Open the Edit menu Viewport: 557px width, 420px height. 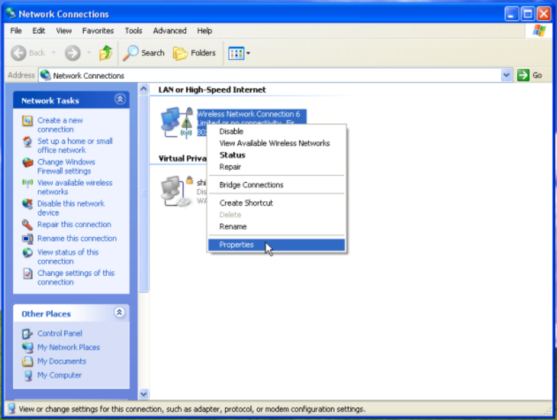coord(39,30)
